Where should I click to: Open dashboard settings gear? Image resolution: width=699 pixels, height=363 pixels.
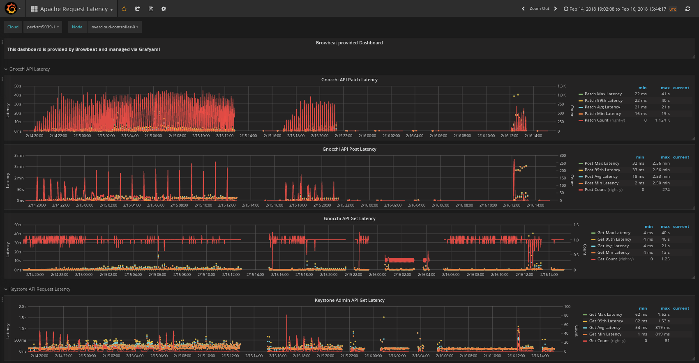pos(164,9)
